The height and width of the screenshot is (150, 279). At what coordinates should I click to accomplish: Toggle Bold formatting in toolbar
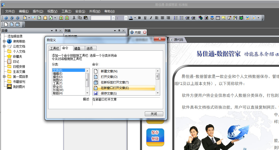pyautogui.click(x=139, y=18)
